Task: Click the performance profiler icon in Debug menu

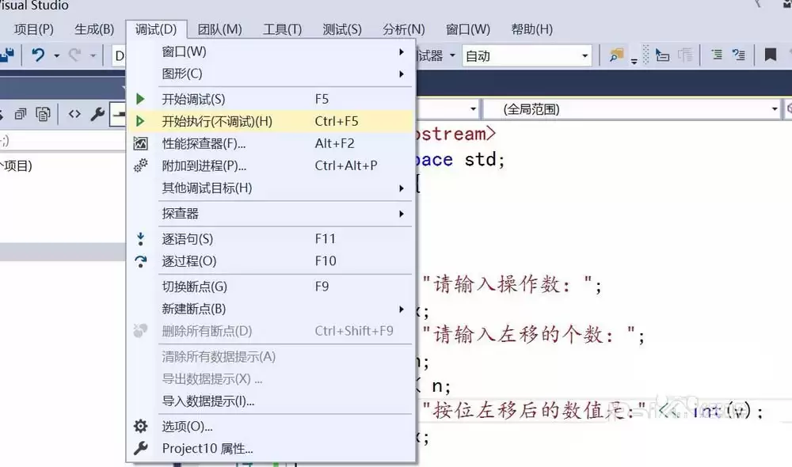Action: (141, 144)
